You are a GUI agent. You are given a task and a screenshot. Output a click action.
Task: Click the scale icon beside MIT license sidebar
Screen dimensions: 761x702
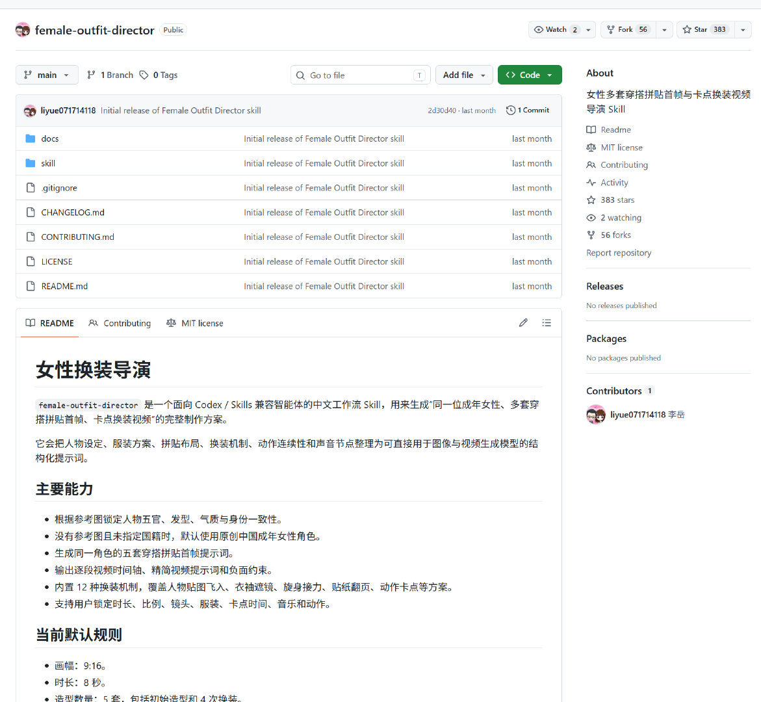[591, 148]
